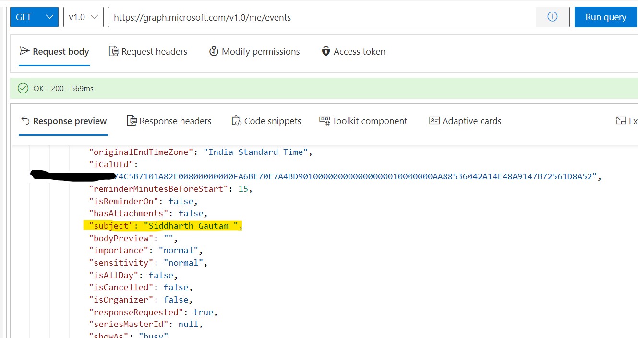Viewport: 638px width, 338px height.
Task: Click the "bodyPreview" key
Action: (x=121, y=238)
